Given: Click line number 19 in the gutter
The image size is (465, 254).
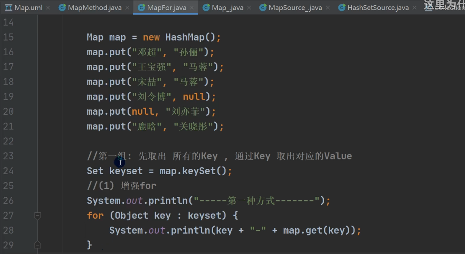Looking at the screenshot, I should 8,97.
